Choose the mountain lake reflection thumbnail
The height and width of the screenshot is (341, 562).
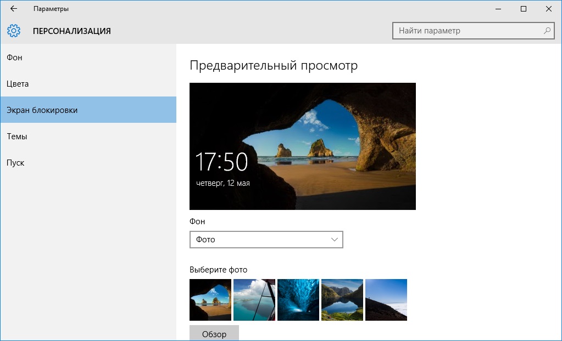coord(342,300)
